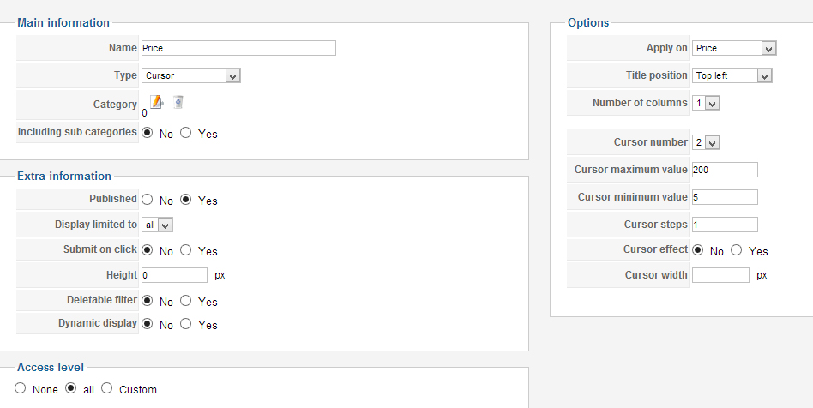Screen dimensions: 813x408
Task: Select None access level option
Action: click(21, 388)
